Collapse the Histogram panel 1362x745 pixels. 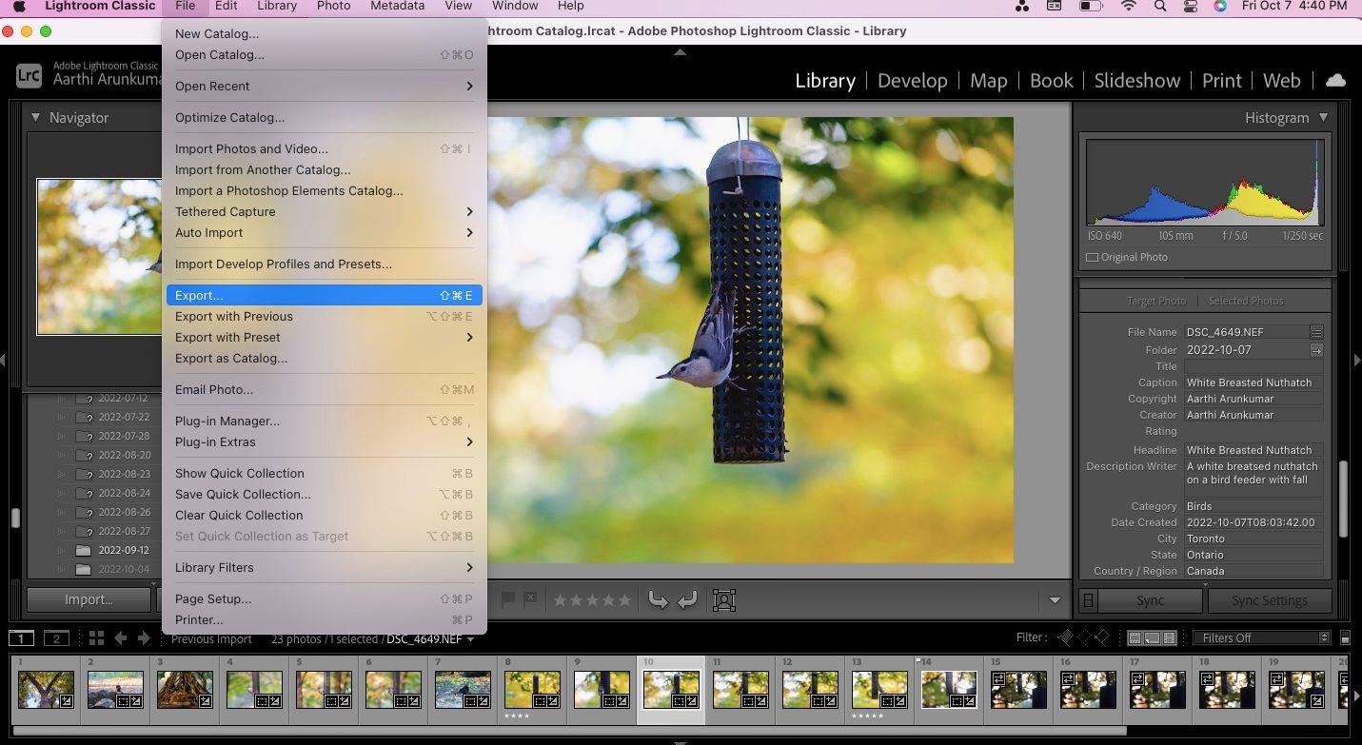pyautogui.click(x=1323, y=117)
